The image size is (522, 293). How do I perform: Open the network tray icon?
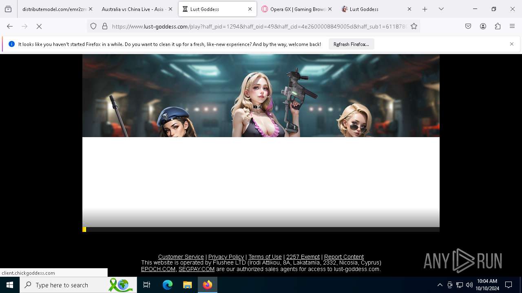pos(460,285)
